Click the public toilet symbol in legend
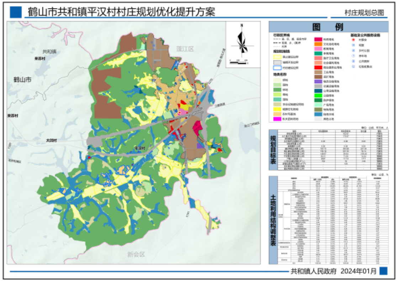 pyautogui.click(x=353, y=61)
